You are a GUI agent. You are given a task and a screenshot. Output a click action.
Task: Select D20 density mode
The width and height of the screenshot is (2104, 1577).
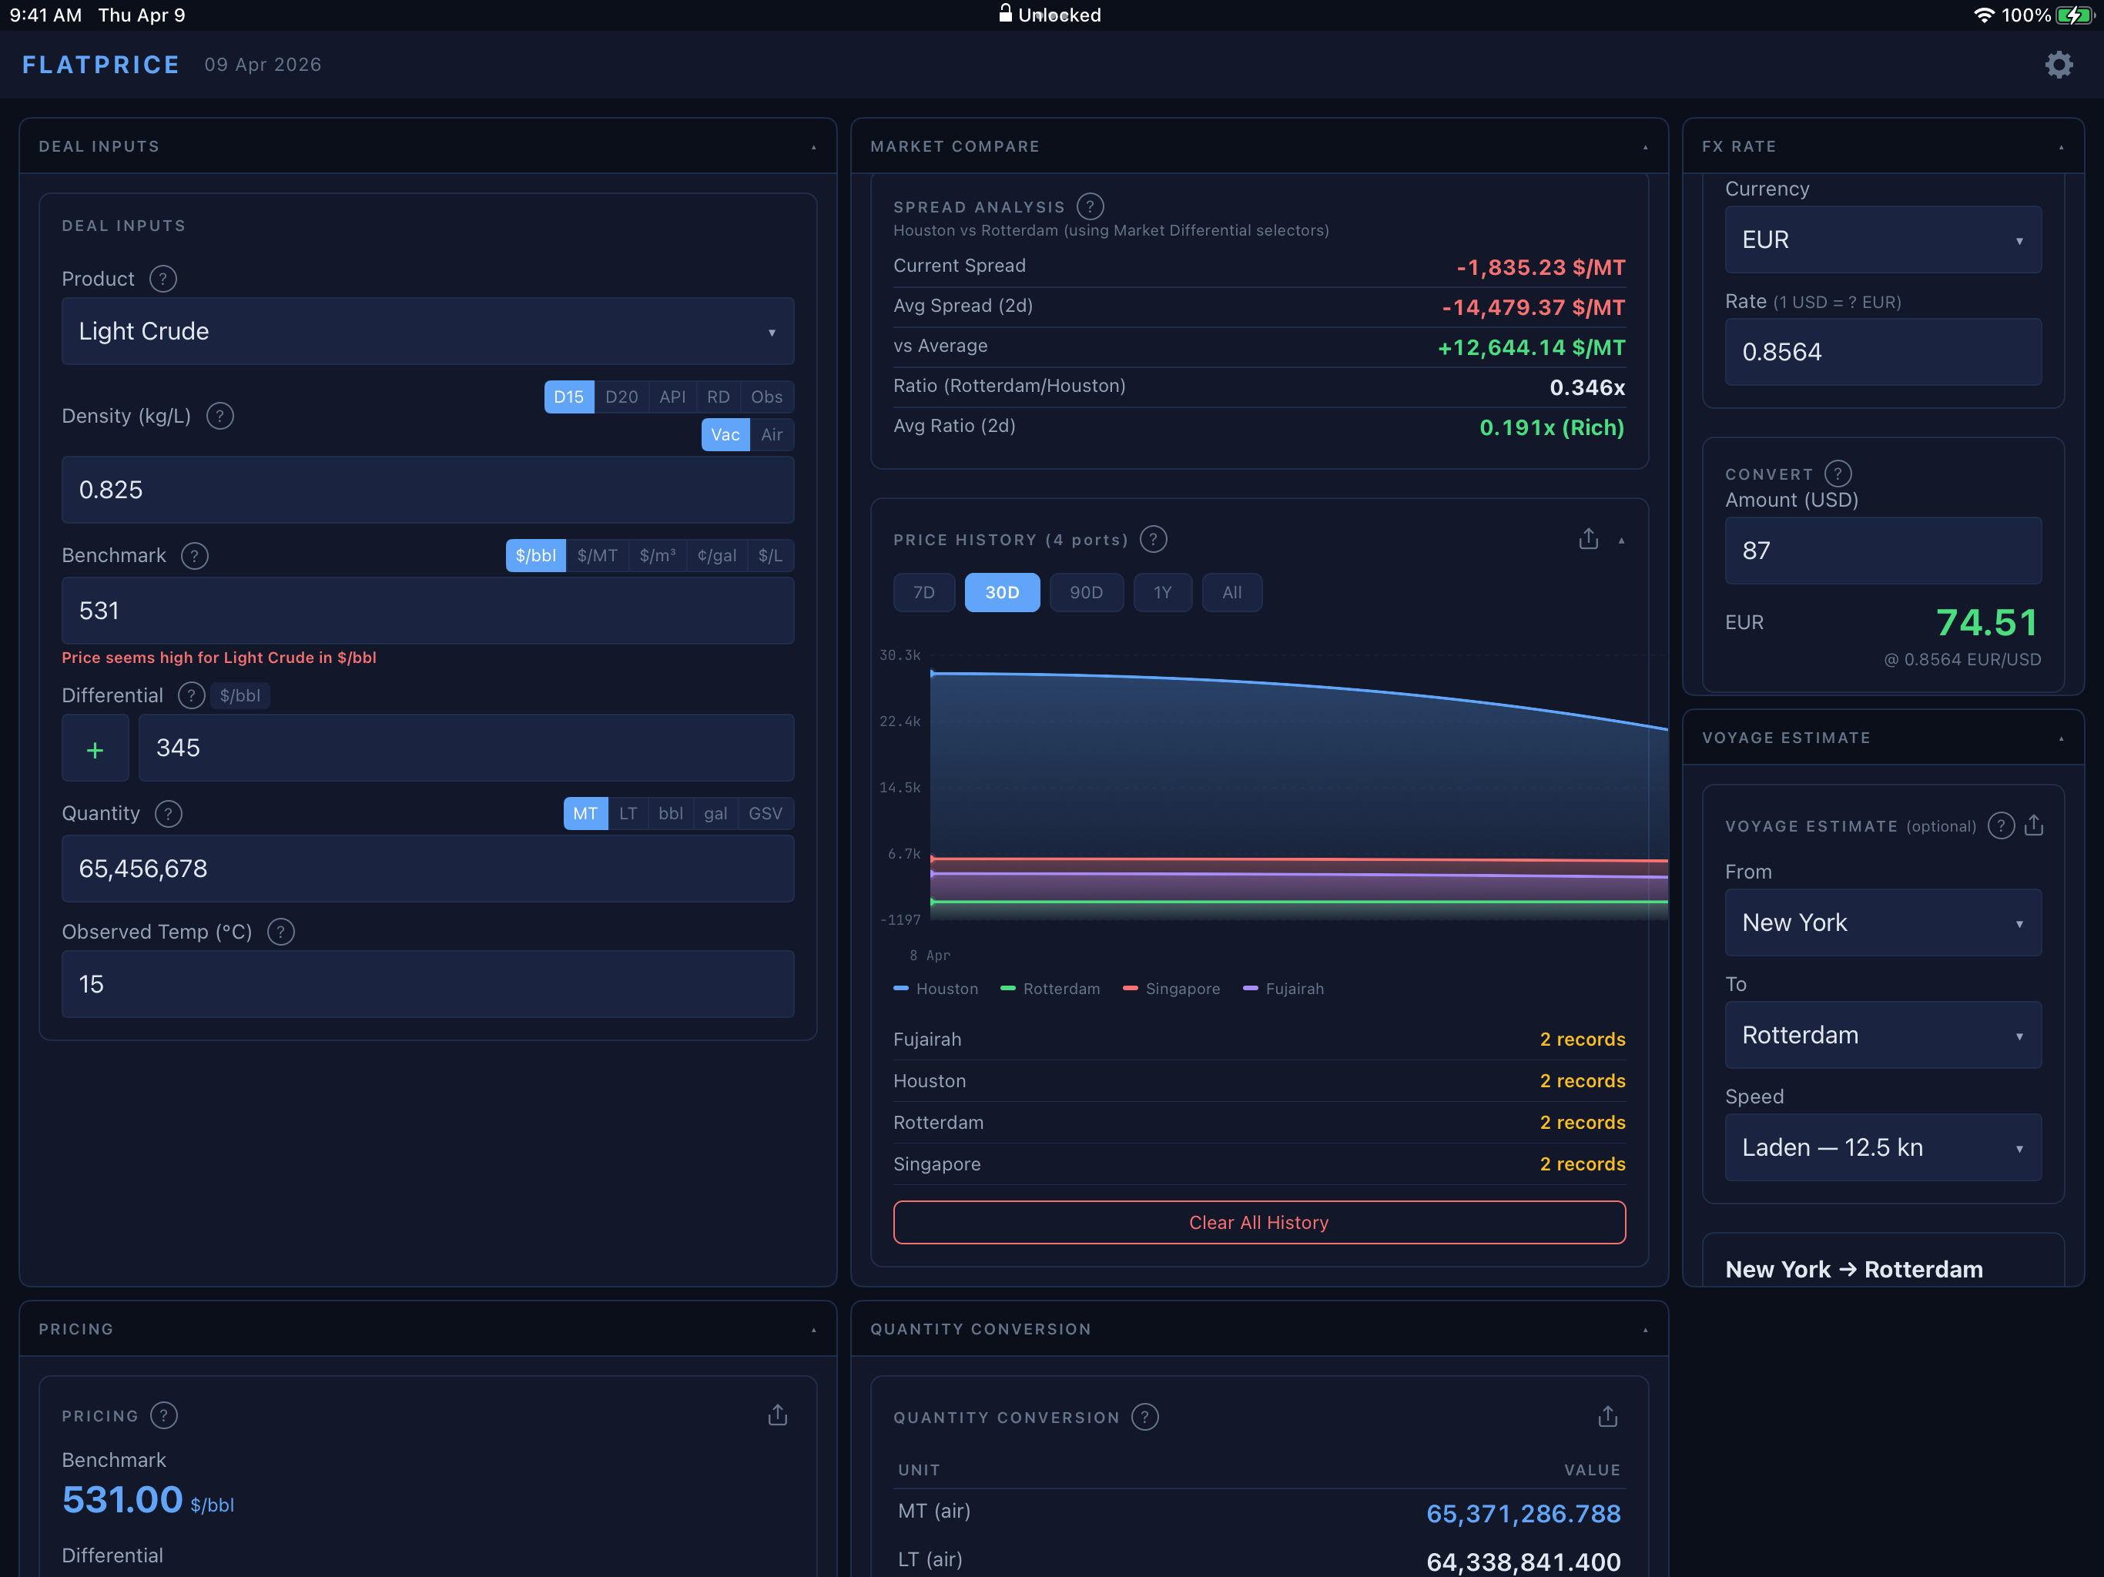621,397
